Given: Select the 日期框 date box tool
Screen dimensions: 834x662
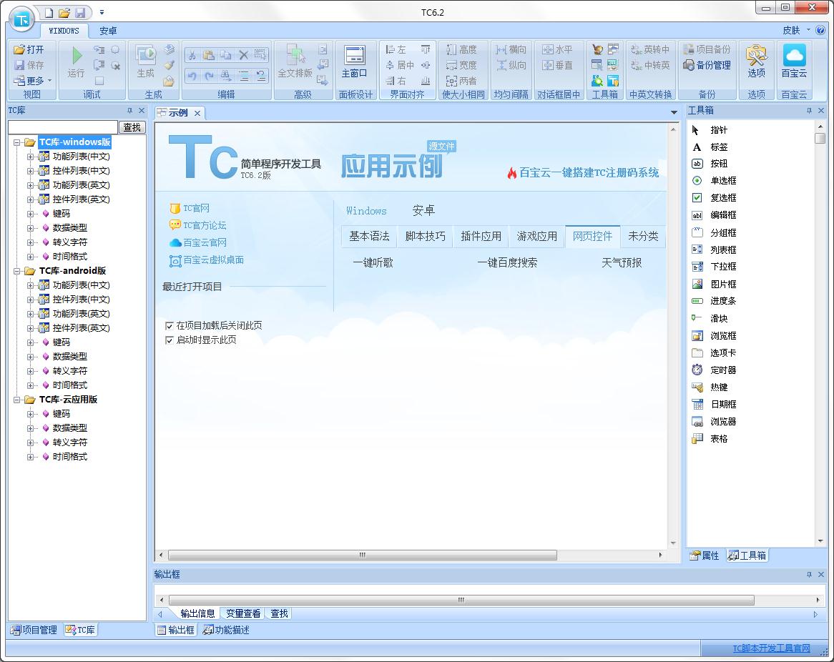Looking at the screenshot, I should click(x=697, y=405).
